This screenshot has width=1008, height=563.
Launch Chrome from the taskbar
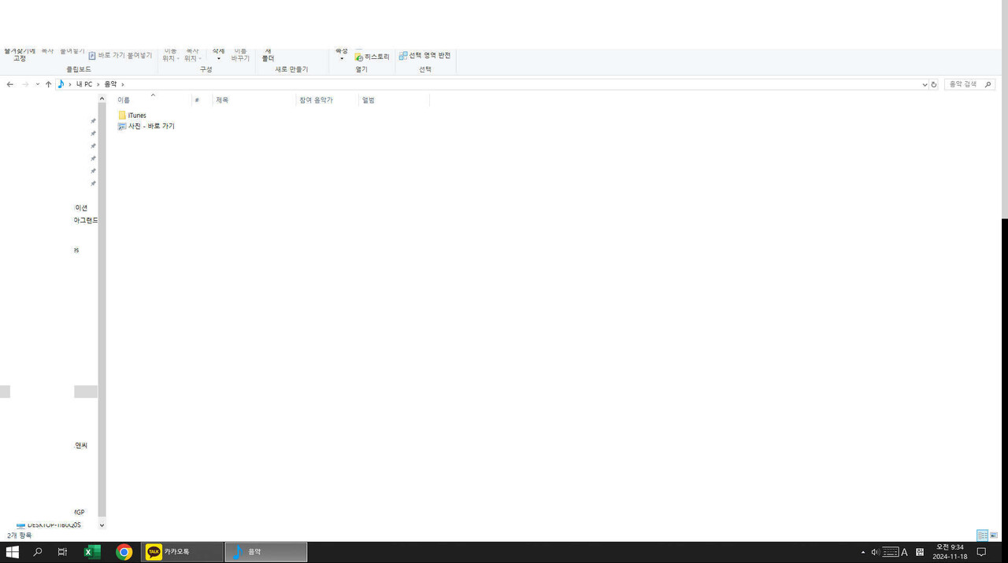coord(124,552)
